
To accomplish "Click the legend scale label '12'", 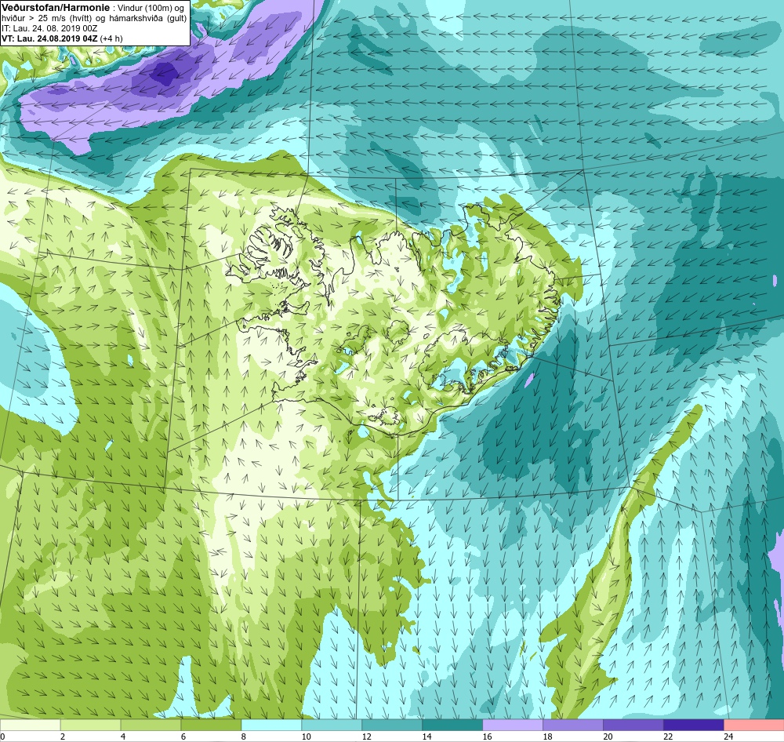I will (x=366, y=737).
